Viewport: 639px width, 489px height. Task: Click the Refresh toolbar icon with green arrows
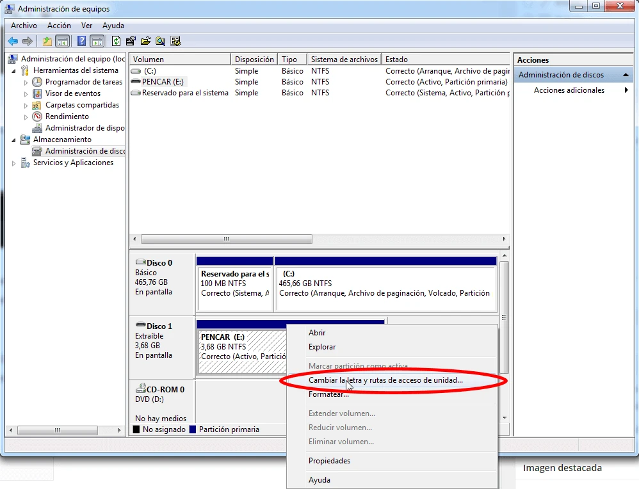tap(116, 41)
